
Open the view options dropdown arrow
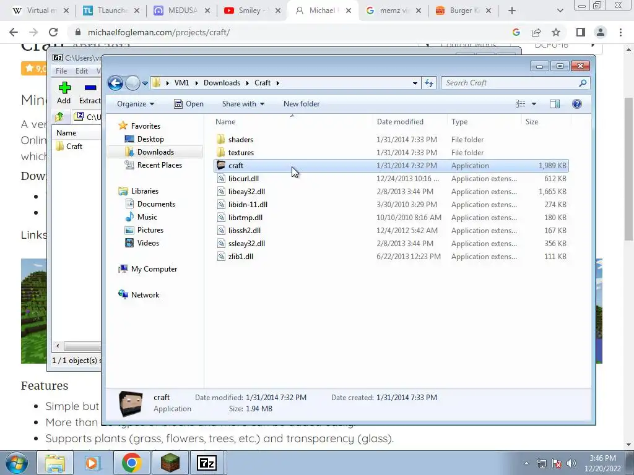(x=534, y=104)
